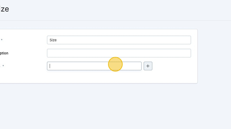Screen dimensions: 231x129
Task: Click the required asterisk beside the values field
Action: click(3, 66)
